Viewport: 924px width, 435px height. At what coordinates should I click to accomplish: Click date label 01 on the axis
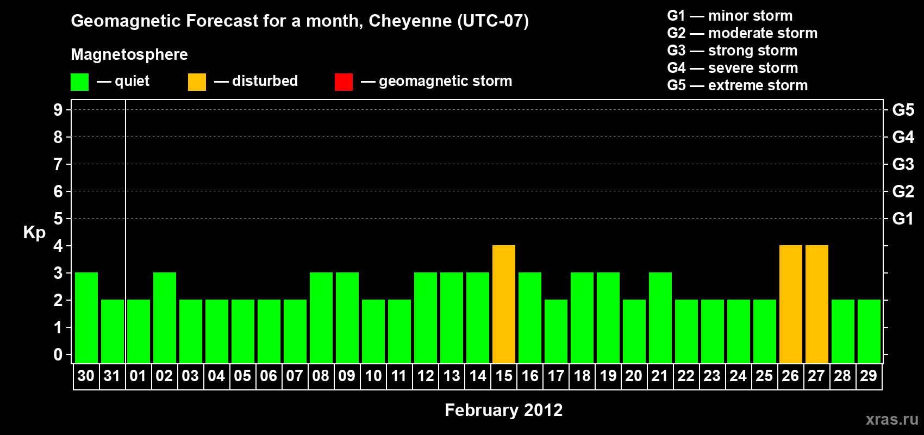(138, 376)
